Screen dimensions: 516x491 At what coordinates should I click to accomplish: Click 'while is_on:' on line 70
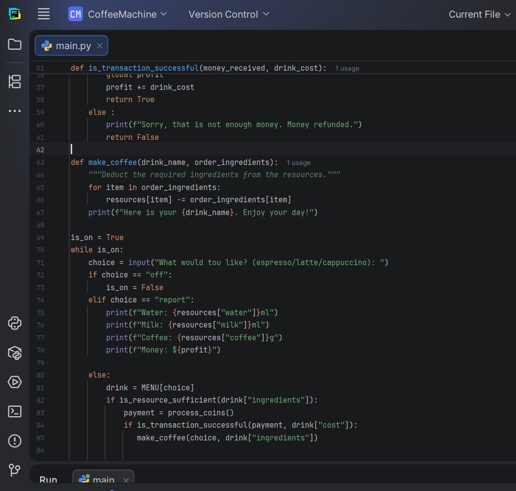tap(97, 250)
